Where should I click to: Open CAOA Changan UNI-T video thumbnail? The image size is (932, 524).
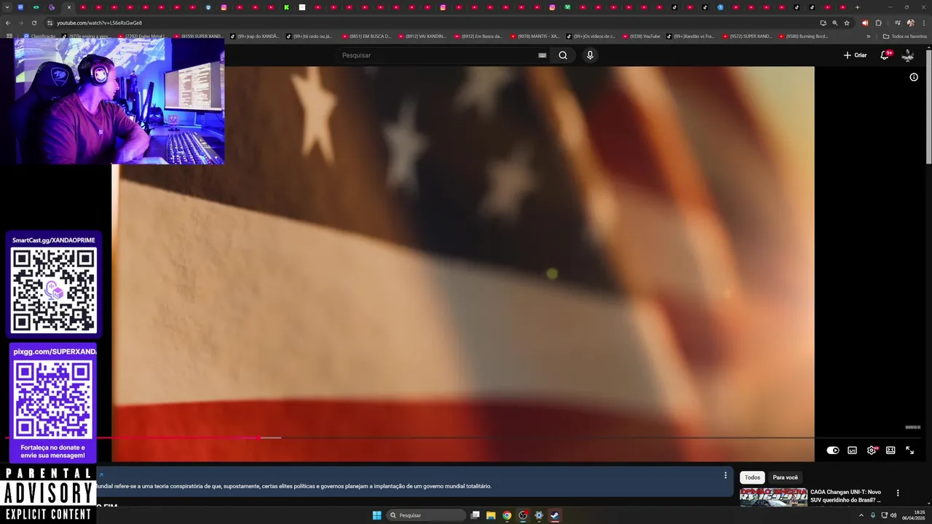[x=773, y=497]
